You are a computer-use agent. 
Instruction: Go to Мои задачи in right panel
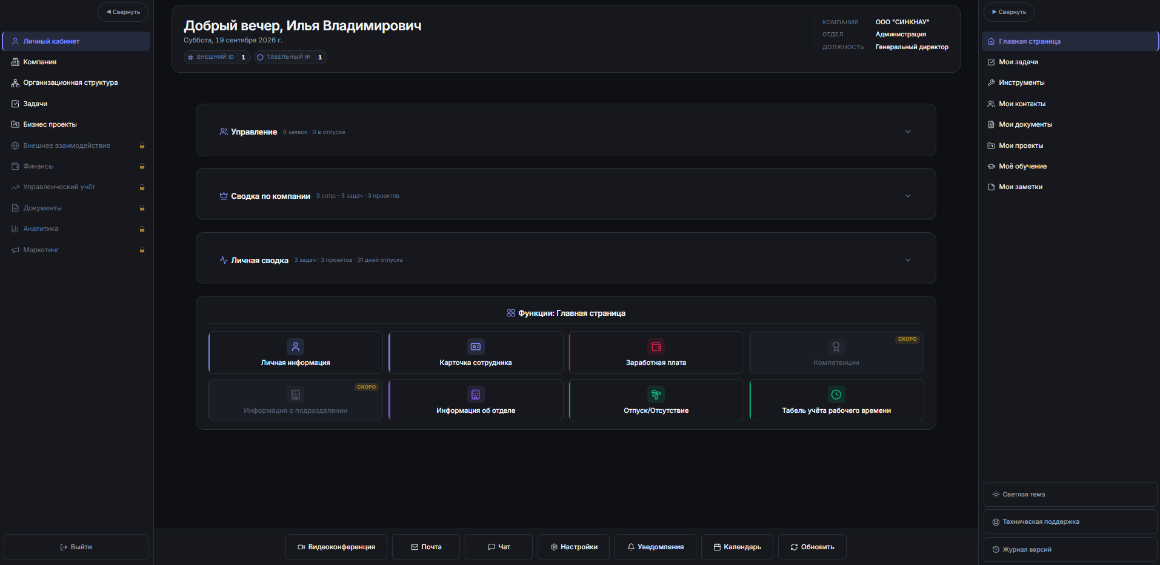coord(1070,62)
